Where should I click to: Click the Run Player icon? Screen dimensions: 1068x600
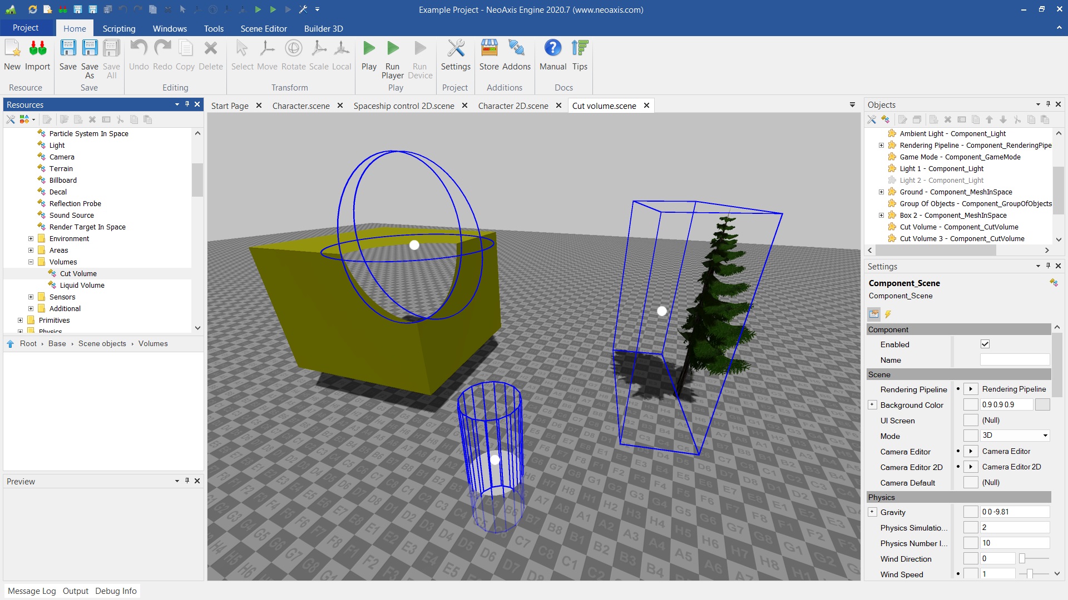(x=393, y=49)
